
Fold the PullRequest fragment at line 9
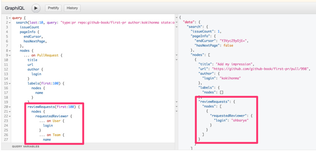click(x=10, y=55)
